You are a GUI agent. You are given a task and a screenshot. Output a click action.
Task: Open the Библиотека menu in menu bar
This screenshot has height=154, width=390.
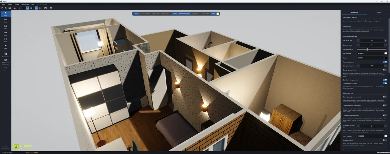25,4
